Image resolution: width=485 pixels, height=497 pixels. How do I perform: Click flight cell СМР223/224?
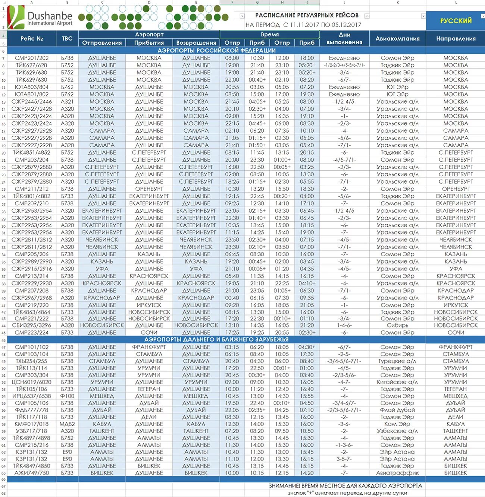32,332
